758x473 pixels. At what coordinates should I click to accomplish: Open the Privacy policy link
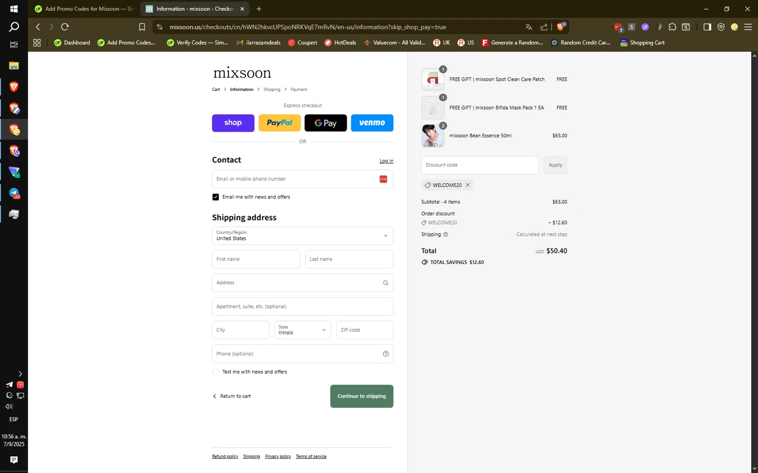coord(278,456)
